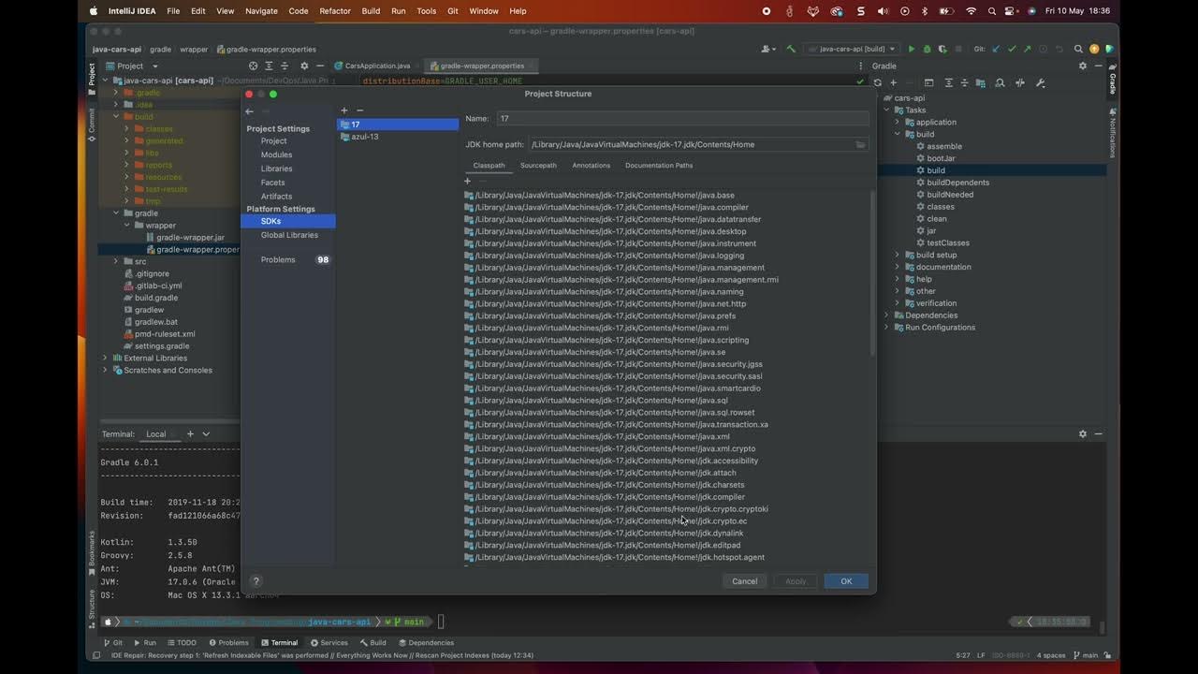Open the Refactor menu
This screenshot has width=1198, height=674.
[x=335, y=11]
